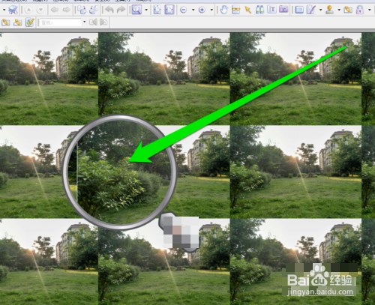Screen dimensions: 375x305
Task: Click the padlock security icon
Action: (360, 10)
